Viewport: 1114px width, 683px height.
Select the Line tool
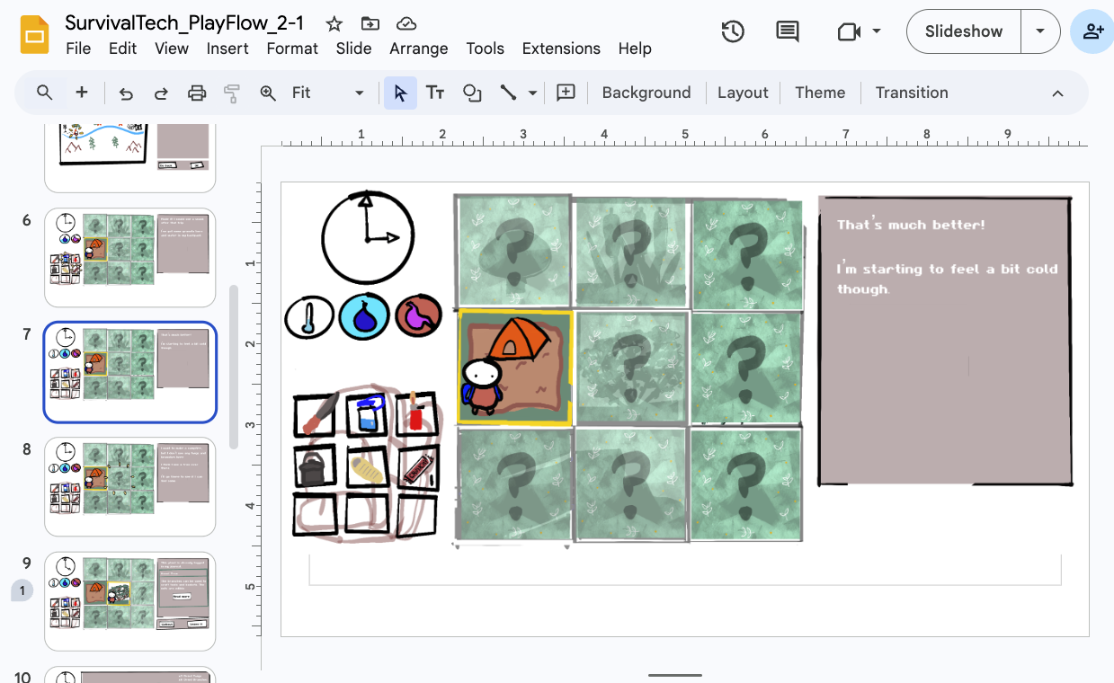(509, 93)
